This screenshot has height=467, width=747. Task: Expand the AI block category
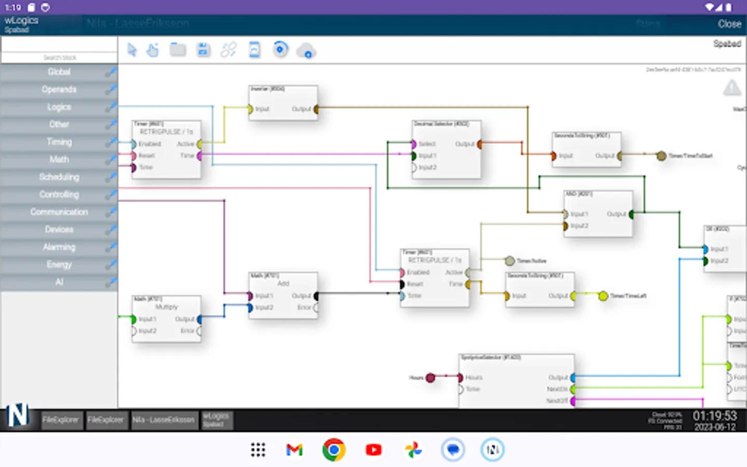click(x=59, y=282)
